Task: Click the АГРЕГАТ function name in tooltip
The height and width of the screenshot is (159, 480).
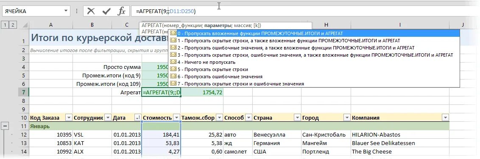Action: click(x=152, y=26)
